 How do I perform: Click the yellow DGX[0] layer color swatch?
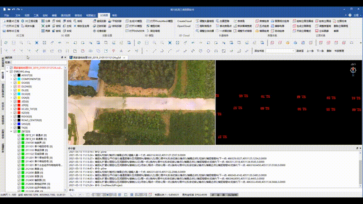(19, 83)
